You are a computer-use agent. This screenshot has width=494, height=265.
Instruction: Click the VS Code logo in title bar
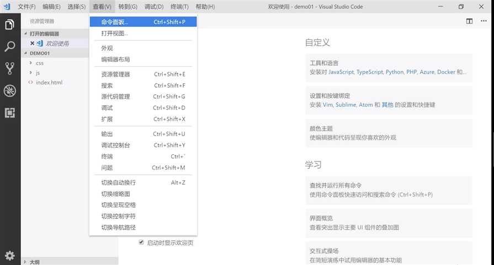coord(7,6)
